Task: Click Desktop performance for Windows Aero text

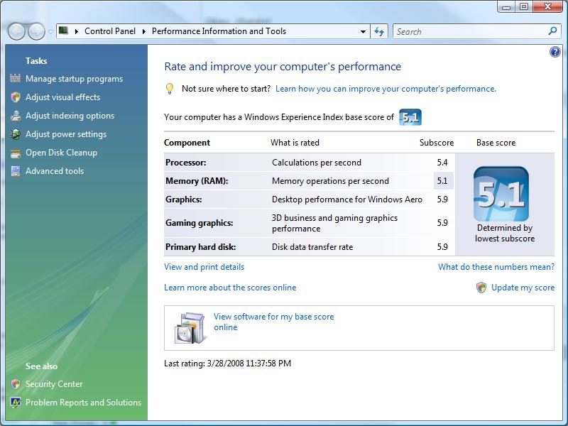Action: click(x=347, y=200)
